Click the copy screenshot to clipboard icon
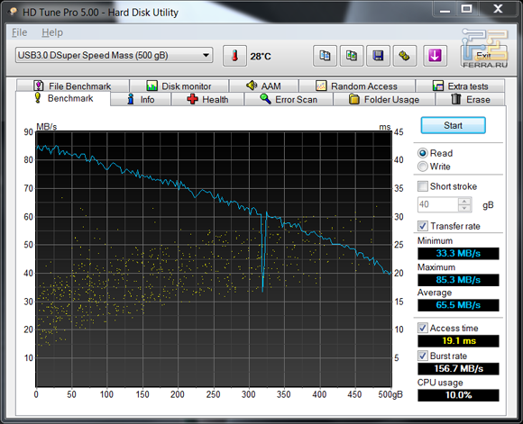 click(352, 56)
